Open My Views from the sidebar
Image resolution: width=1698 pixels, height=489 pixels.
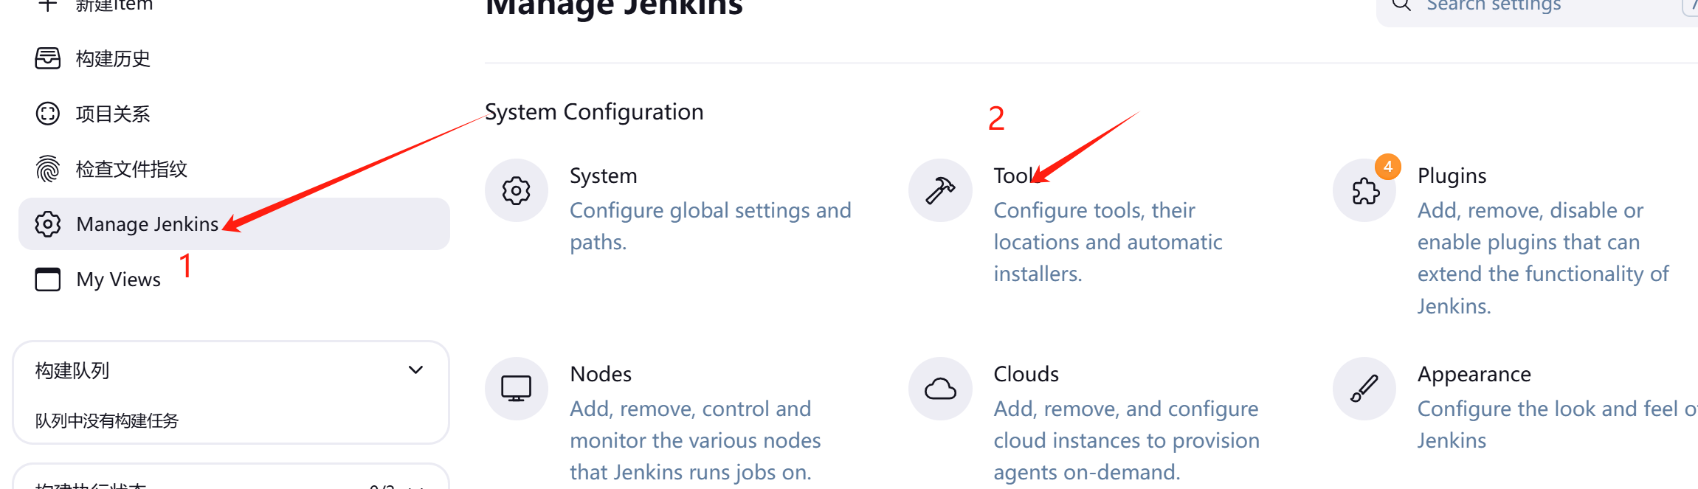tap(118, 280)
